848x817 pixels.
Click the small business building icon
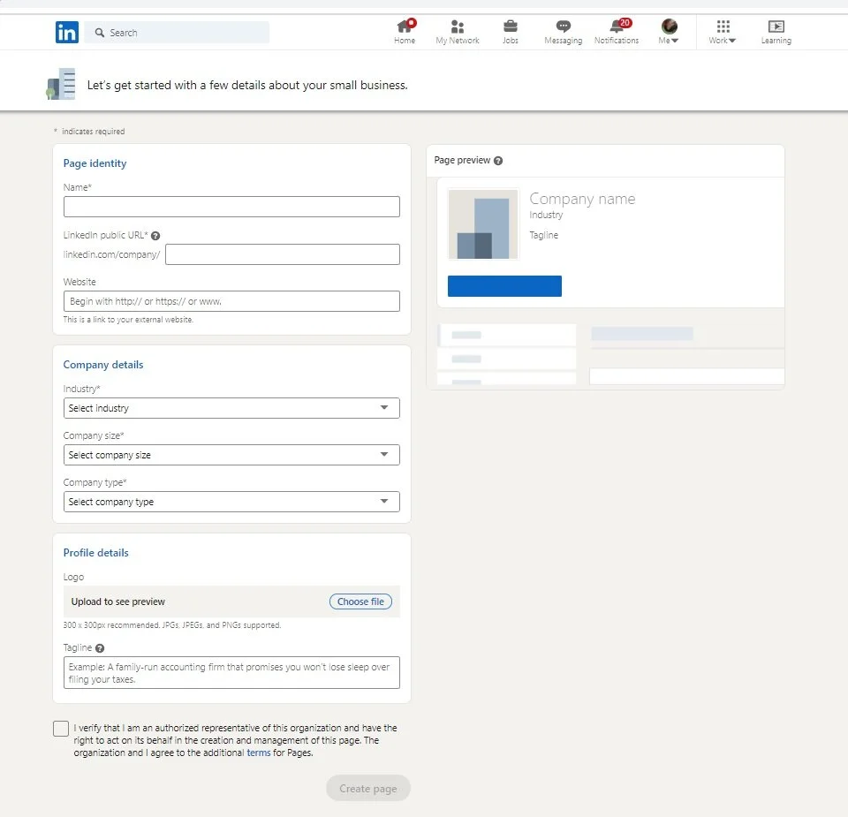point(61,84)
